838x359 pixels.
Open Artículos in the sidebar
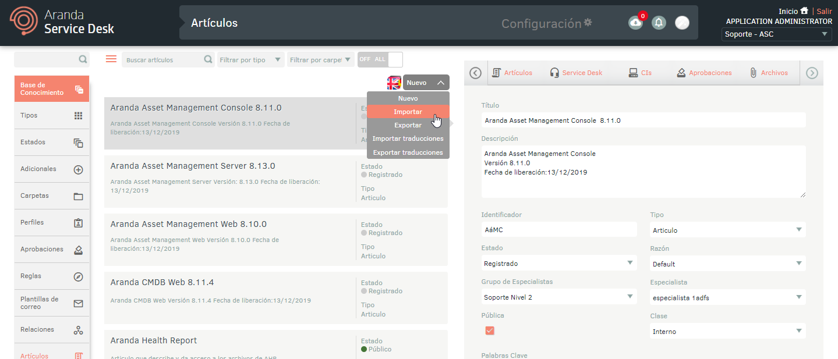click(x=52, y=352)
